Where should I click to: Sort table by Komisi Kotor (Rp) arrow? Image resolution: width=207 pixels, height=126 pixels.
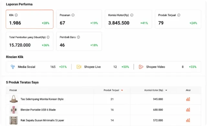[166, 90]
